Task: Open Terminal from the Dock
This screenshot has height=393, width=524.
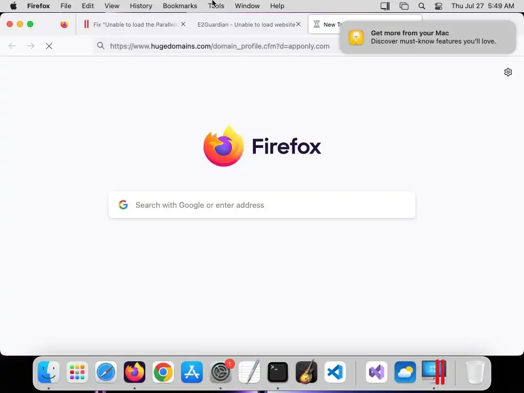Action: 278,372
